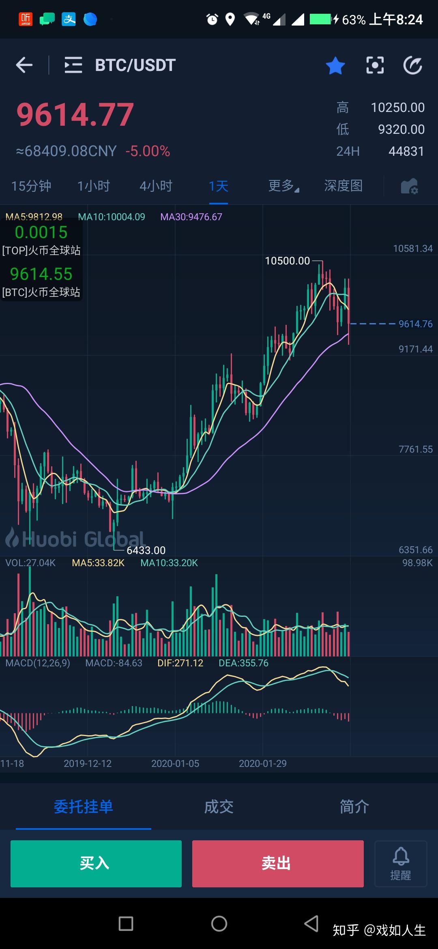438x949 pixels.
Task: Select the 4小时 timeframe
Action: (x=156, y=186)
